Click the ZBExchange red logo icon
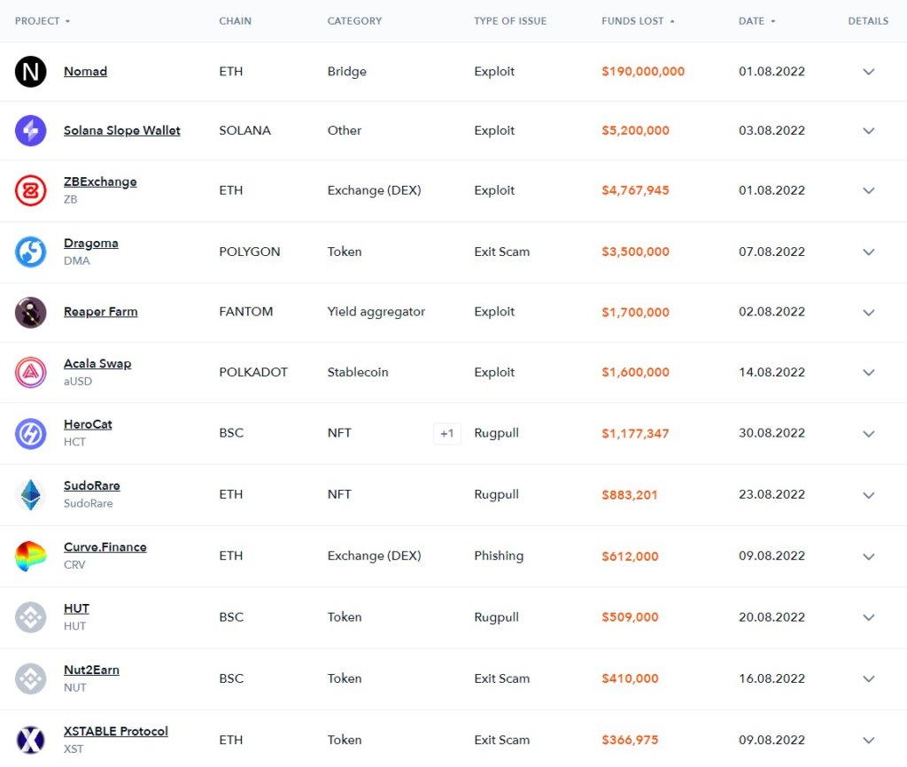The image size is (907, 767). click(x=30, y=190)
